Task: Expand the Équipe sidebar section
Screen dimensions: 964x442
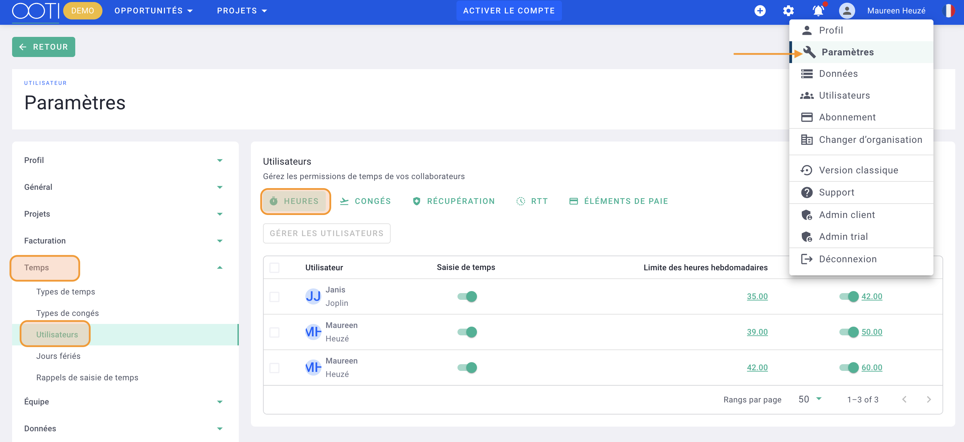Action: click(x=125, y=402)
